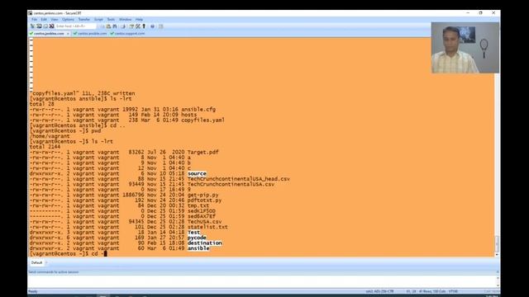Click the 'copyfiles.yaml' listing entry
This screenshot has width=529, height=297.
coord(203,120)
